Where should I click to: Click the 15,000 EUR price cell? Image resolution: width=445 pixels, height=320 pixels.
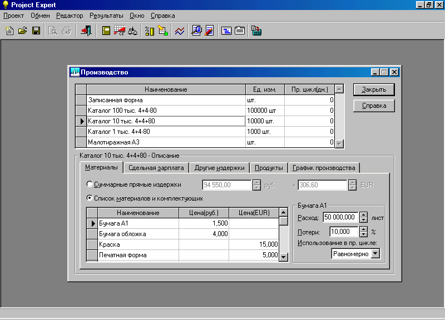click(x=254, y=244)
